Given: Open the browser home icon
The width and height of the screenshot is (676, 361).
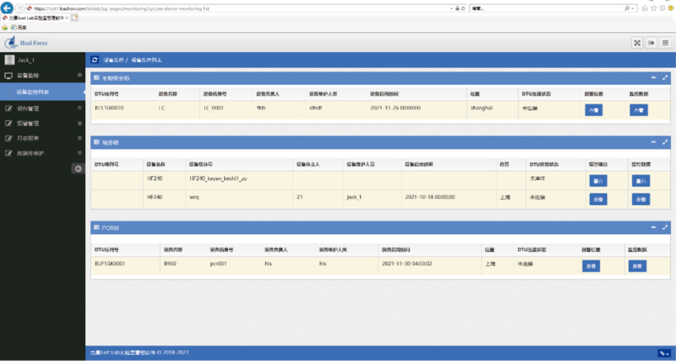Looking at the screenshot, I should 645,8.
